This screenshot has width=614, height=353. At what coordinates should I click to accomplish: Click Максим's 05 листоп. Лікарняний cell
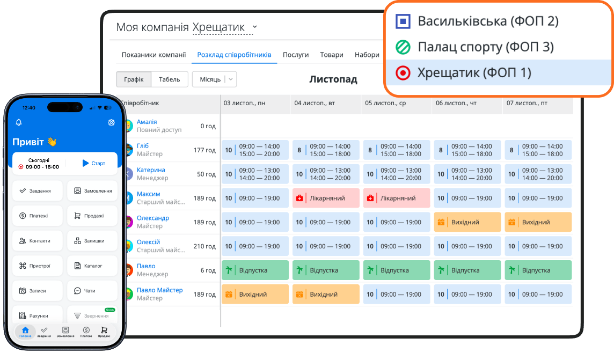click(396, 198)
